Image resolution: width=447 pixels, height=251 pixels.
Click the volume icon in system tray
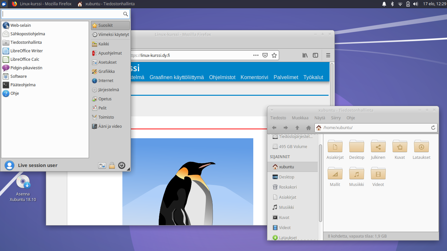416,4
